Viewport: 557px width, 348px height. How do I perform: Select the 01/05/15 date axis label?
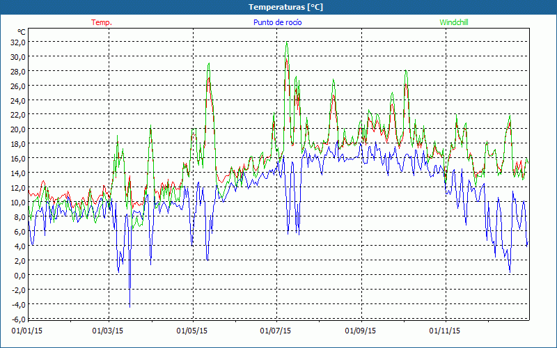click(x=192, y=331)
